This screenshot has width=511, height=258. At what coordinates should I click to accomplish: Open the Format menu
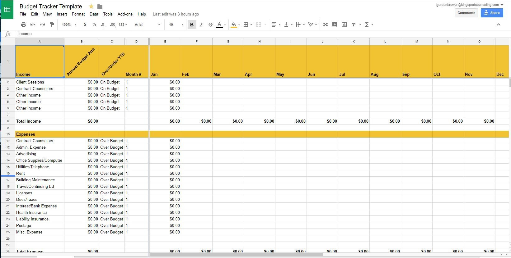pos(78,14)
